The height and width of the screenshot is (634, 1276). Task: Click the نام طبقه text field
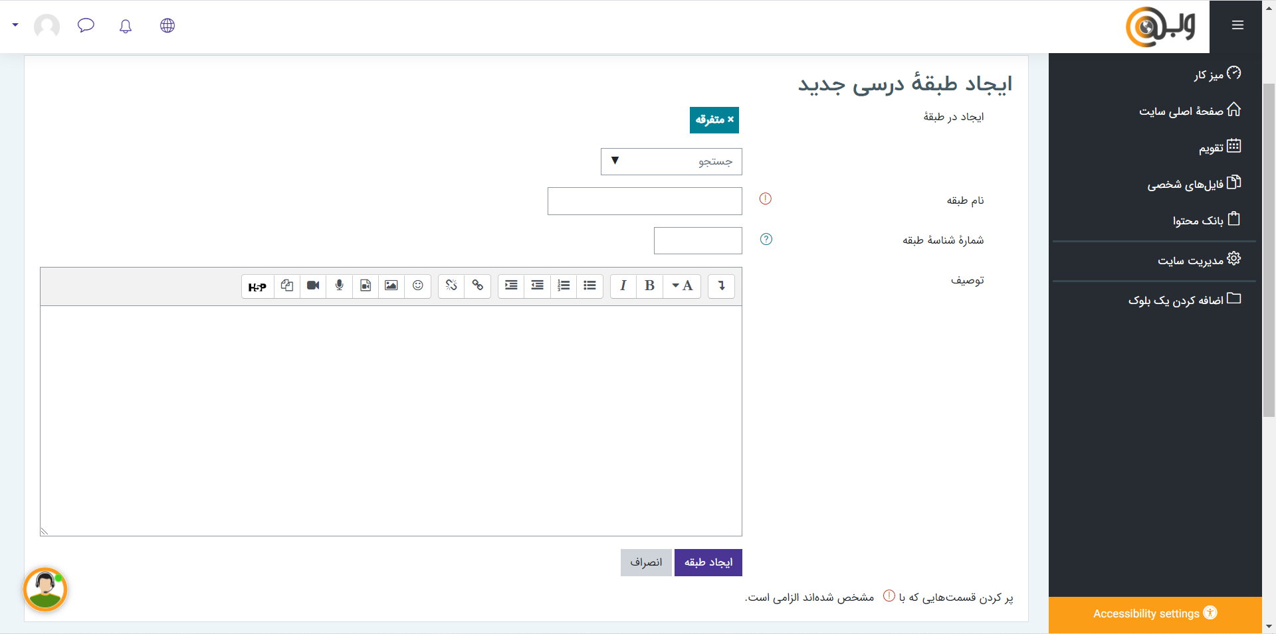pos(645,201)
